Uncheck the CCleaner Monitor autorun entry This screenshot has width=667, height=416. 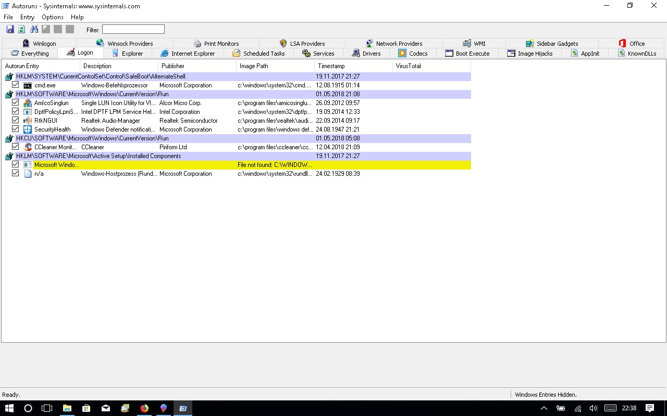[16, 147]
